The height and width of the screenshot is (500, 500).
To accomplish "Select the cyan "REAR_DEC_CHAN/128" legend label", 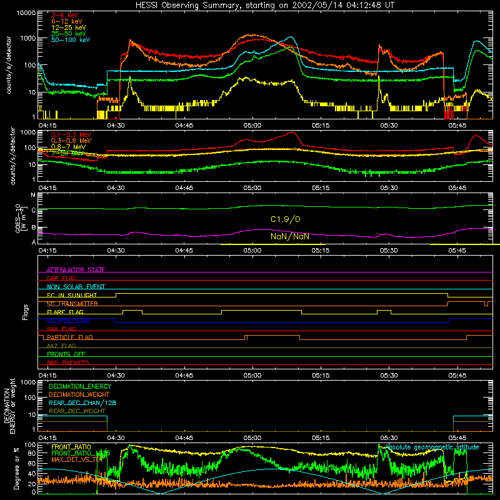I will 82,403.
